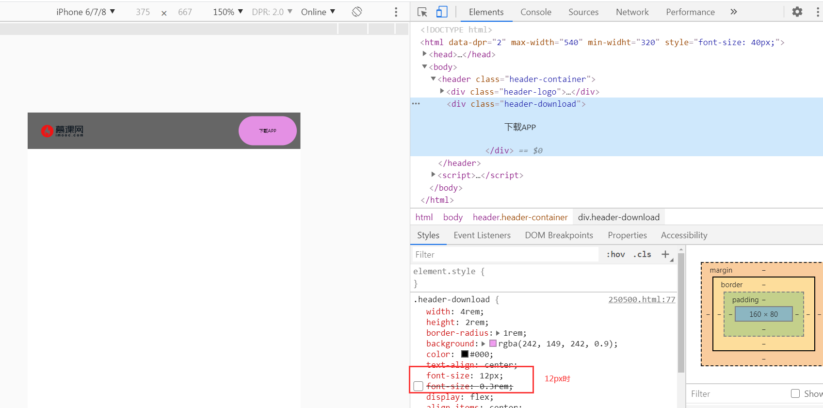Click the padding label in box model

745,300
